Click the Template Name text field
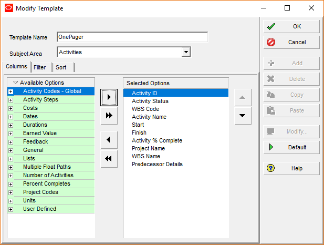 132,37
